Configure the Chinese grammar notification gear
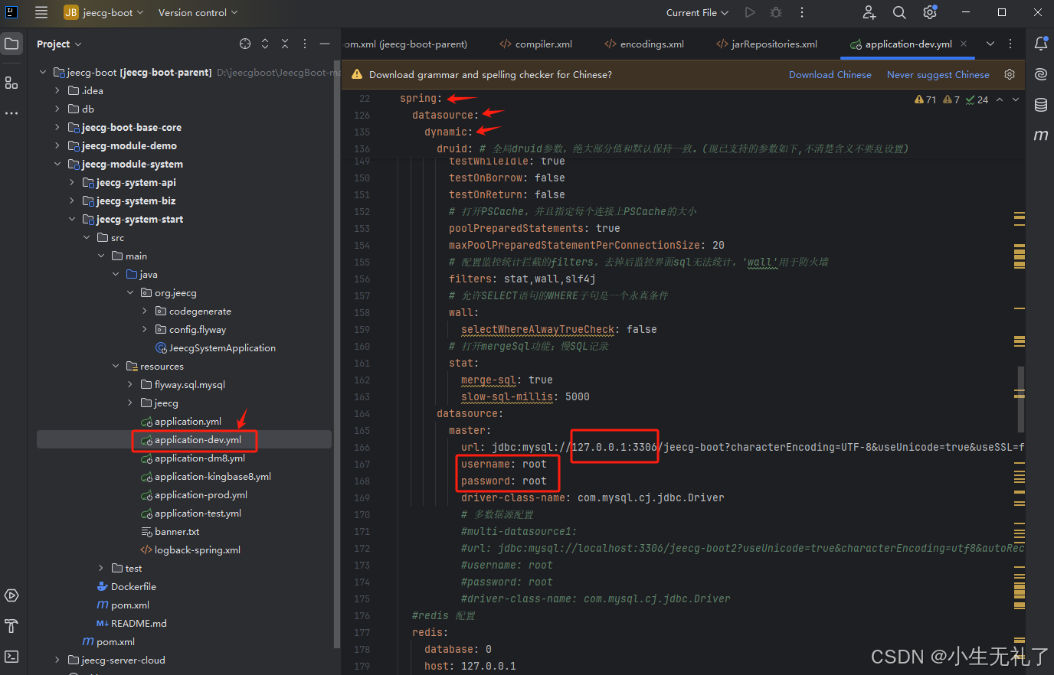 pos(1010,74)
